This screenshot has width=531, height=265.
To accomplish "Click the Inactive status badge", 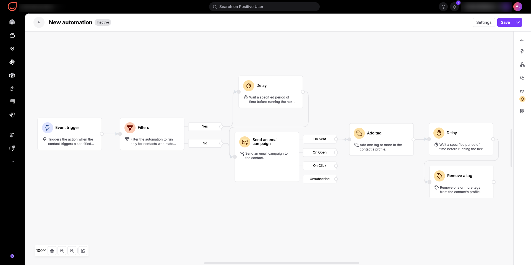I will tap(103, 22).
